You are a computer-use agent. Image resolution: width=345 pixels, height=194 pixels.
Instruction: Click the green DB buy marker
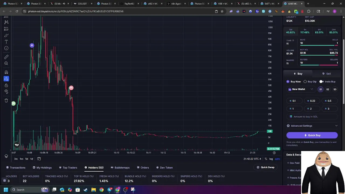[x=13, y=103]
